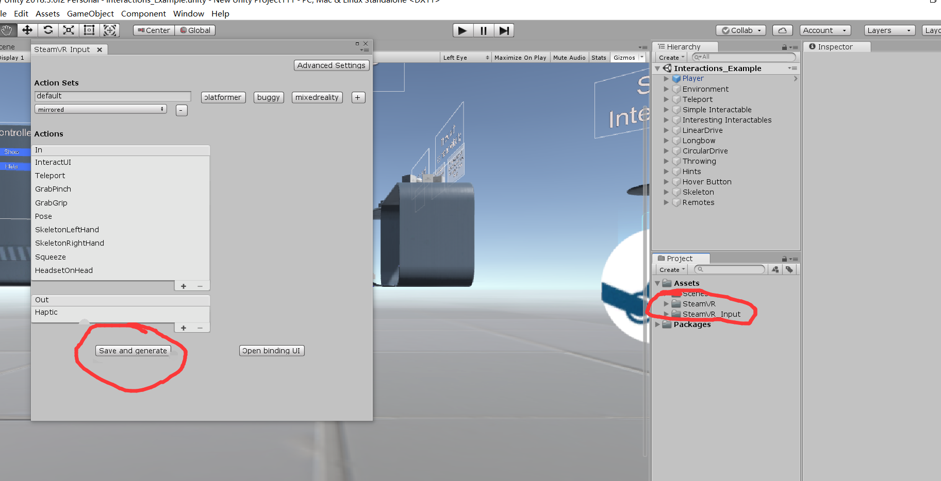Select the buggy action set

(x=269, y=97)
